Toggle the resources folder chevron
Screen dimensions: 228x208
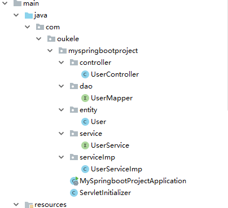click(x=16, y=205)
